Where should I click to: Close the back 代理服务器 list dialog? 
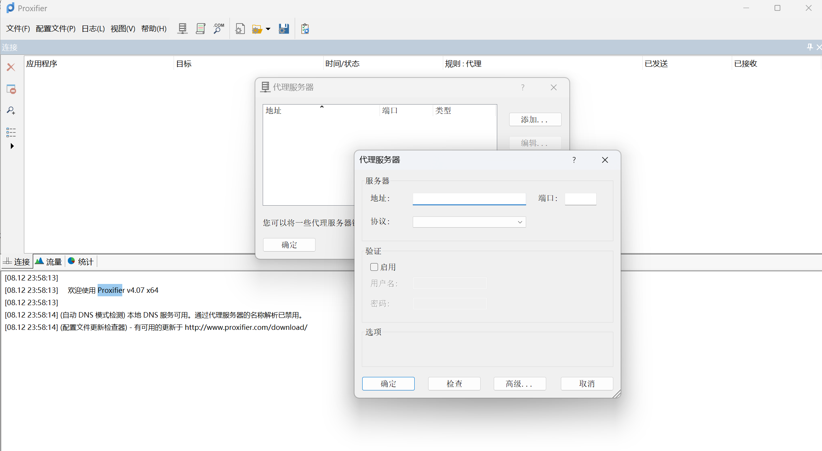(554, 88)
